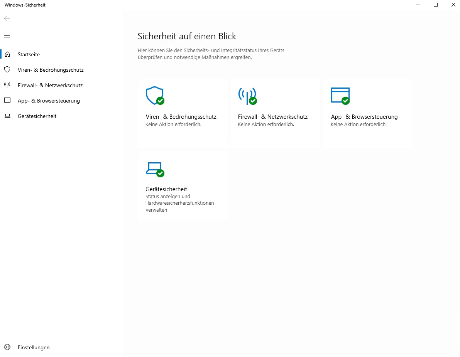The height and width of the screenshot is (357, 460).
Task: Click the sidebar antenna icon for Firewall
Action: point(7,85)
